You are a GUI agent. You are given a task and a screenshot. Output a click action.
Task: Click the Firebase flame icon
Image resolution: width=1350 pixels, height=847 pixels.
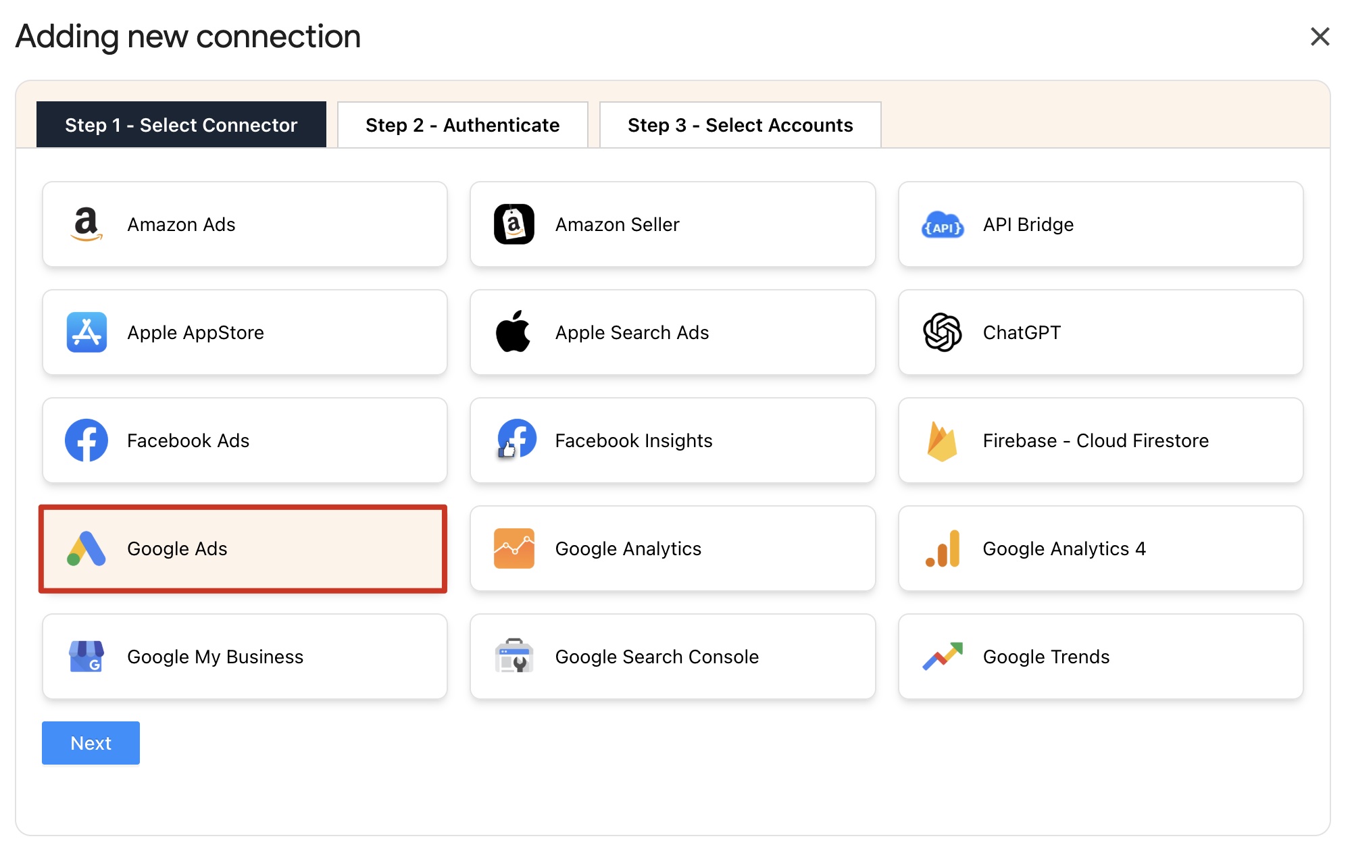click(x=942, y=441)
